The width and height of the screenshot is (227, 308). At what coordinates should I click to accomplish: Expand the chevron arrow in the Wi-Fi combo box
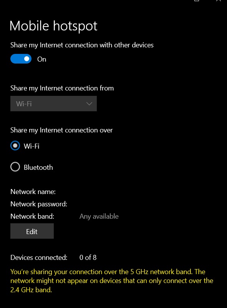(89, 104)
